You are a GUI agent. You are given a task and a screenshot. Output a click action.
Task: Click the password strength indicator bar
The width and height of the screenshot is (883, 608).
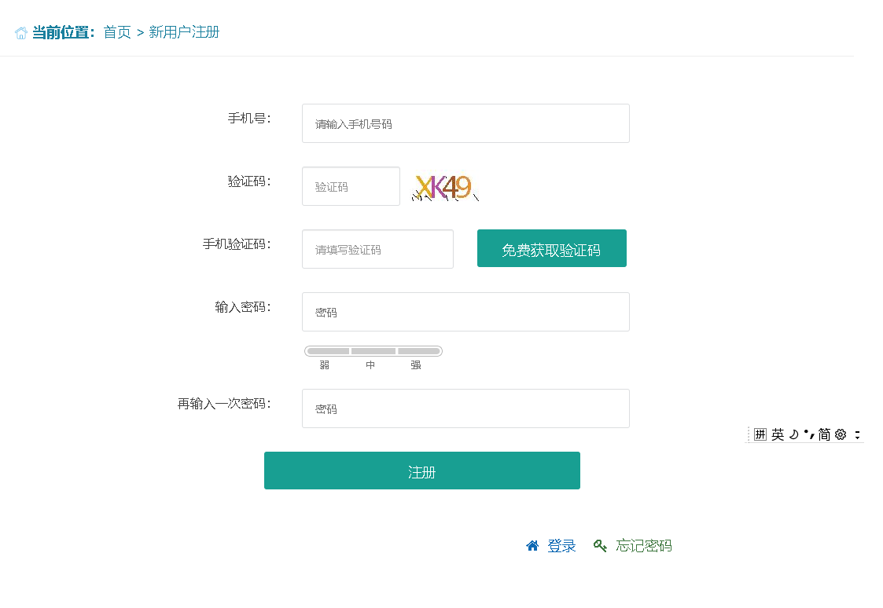pos(373,351)
